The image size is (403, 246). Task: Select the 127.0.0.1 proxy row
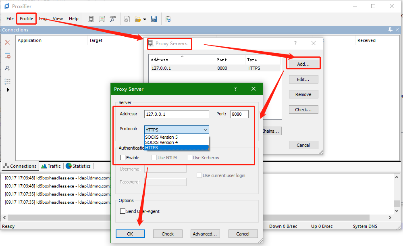tap(215, 68)
